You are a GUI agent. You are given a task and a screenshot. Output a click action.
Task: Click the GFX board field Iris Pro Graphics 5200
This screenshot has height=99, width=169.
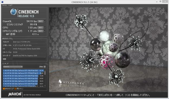pos(29,56)
